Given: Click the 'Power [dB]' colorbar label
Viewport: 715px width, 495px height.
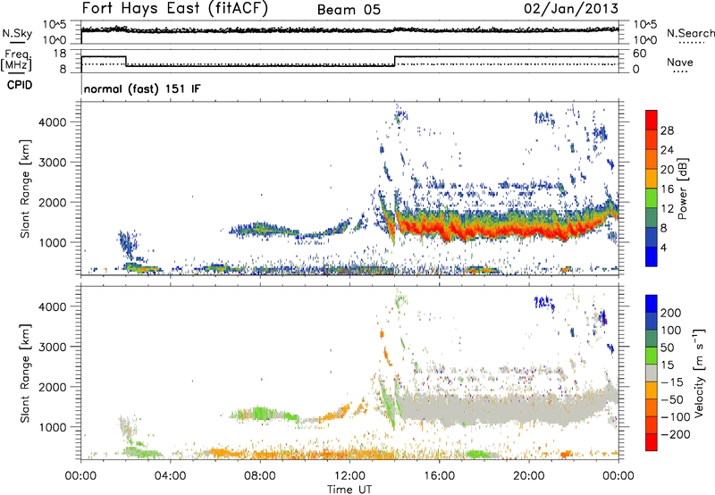Looking at the screenshot, I should [683, 189].
